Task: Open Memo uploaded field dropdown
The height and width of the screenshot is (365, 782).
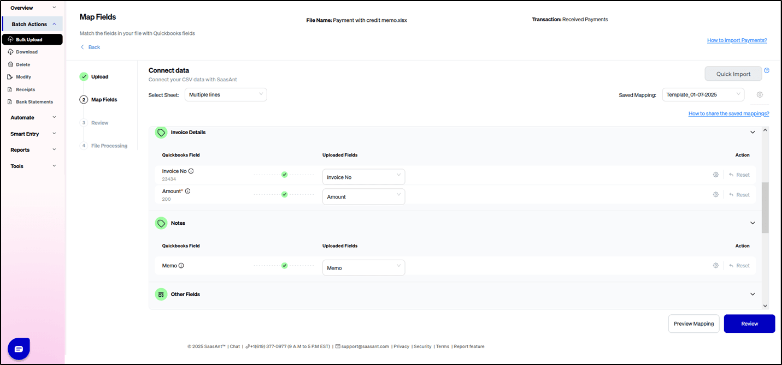Action: pyautogui.click(x=363, y=268)
